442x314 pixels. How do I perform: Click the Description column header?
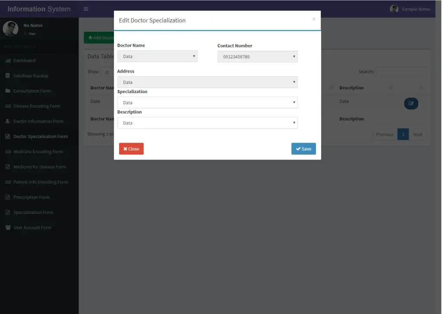coord(351,88)
